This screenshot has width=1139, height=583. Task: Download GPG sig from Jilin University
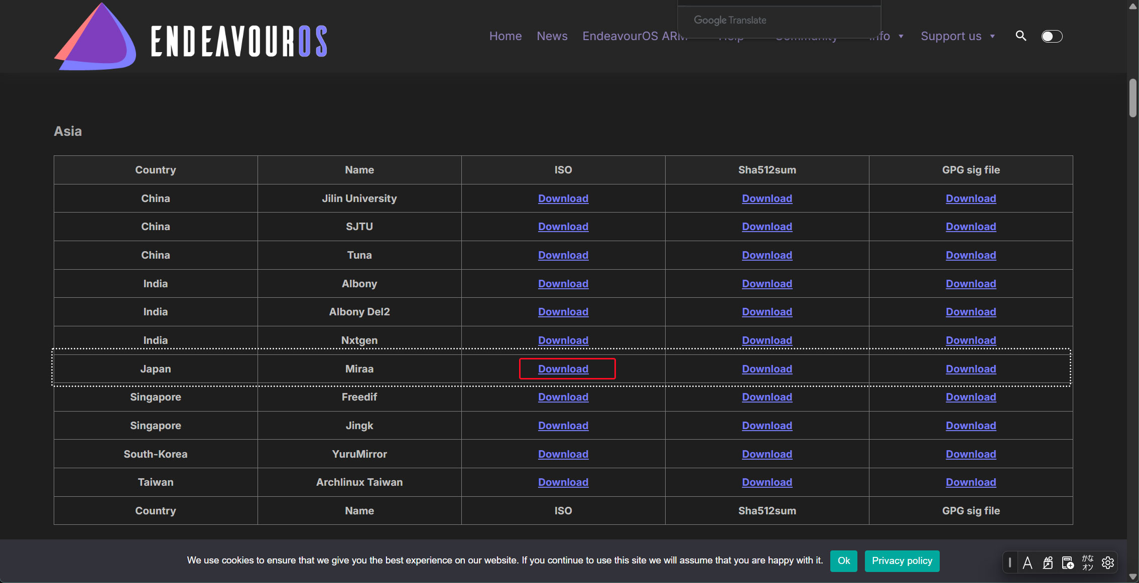tap(971, 199)
